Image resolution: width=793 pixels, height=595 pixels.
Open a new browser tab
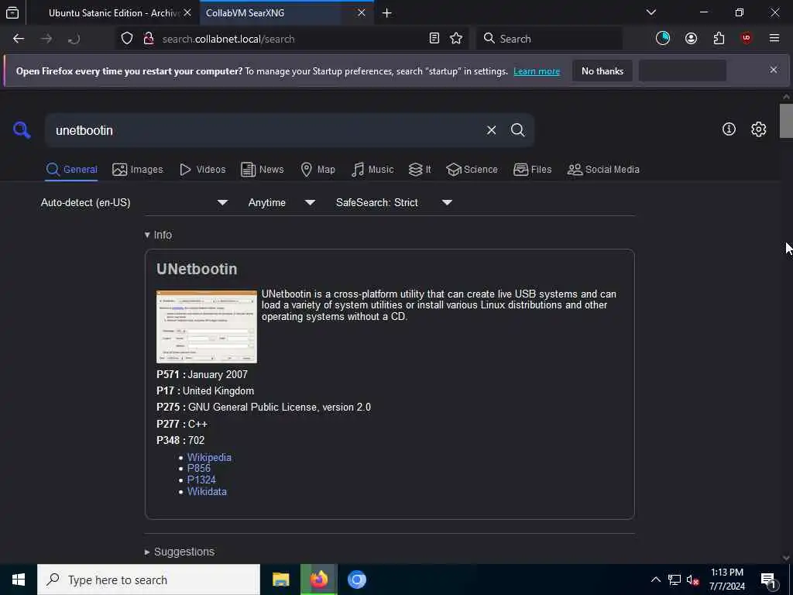pyautogui.click(x=387, y=13)
